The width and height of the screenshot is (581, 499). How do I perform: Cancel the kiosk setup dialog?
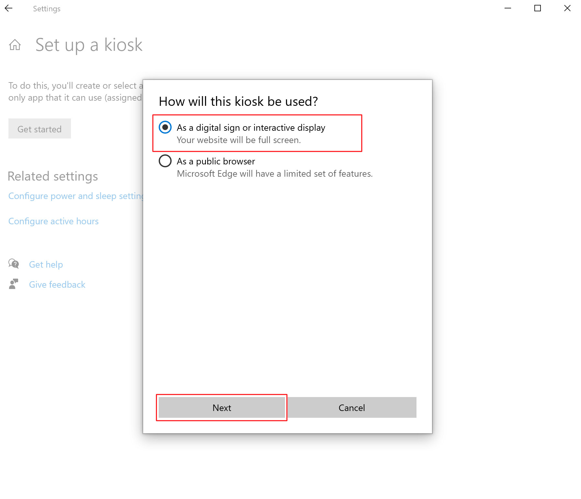pos(352,408)
